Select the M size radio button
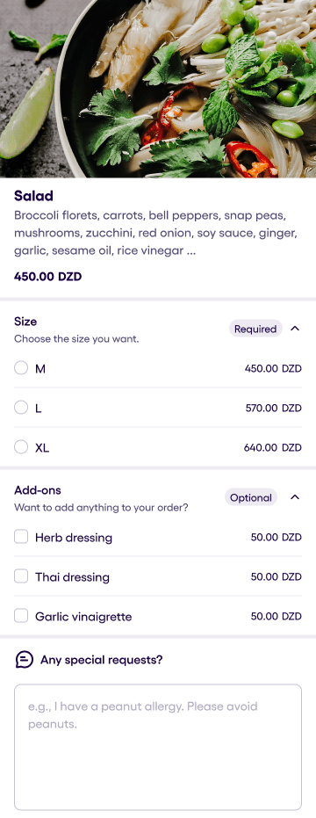This screenshot has width=316, height=818. coord(21,368)
